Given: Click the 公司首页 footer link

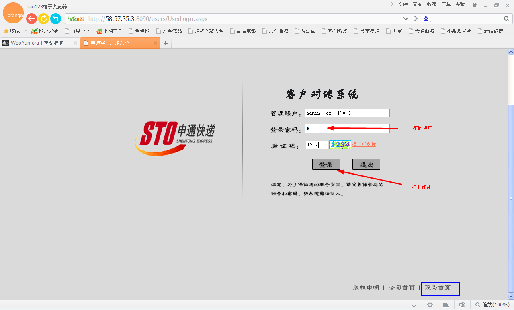Looking at the screenshot, I should [x=401, y=288].
